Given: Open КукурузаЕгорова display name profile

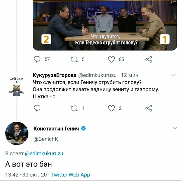Looking at the screenshot, I should [55, 75].
